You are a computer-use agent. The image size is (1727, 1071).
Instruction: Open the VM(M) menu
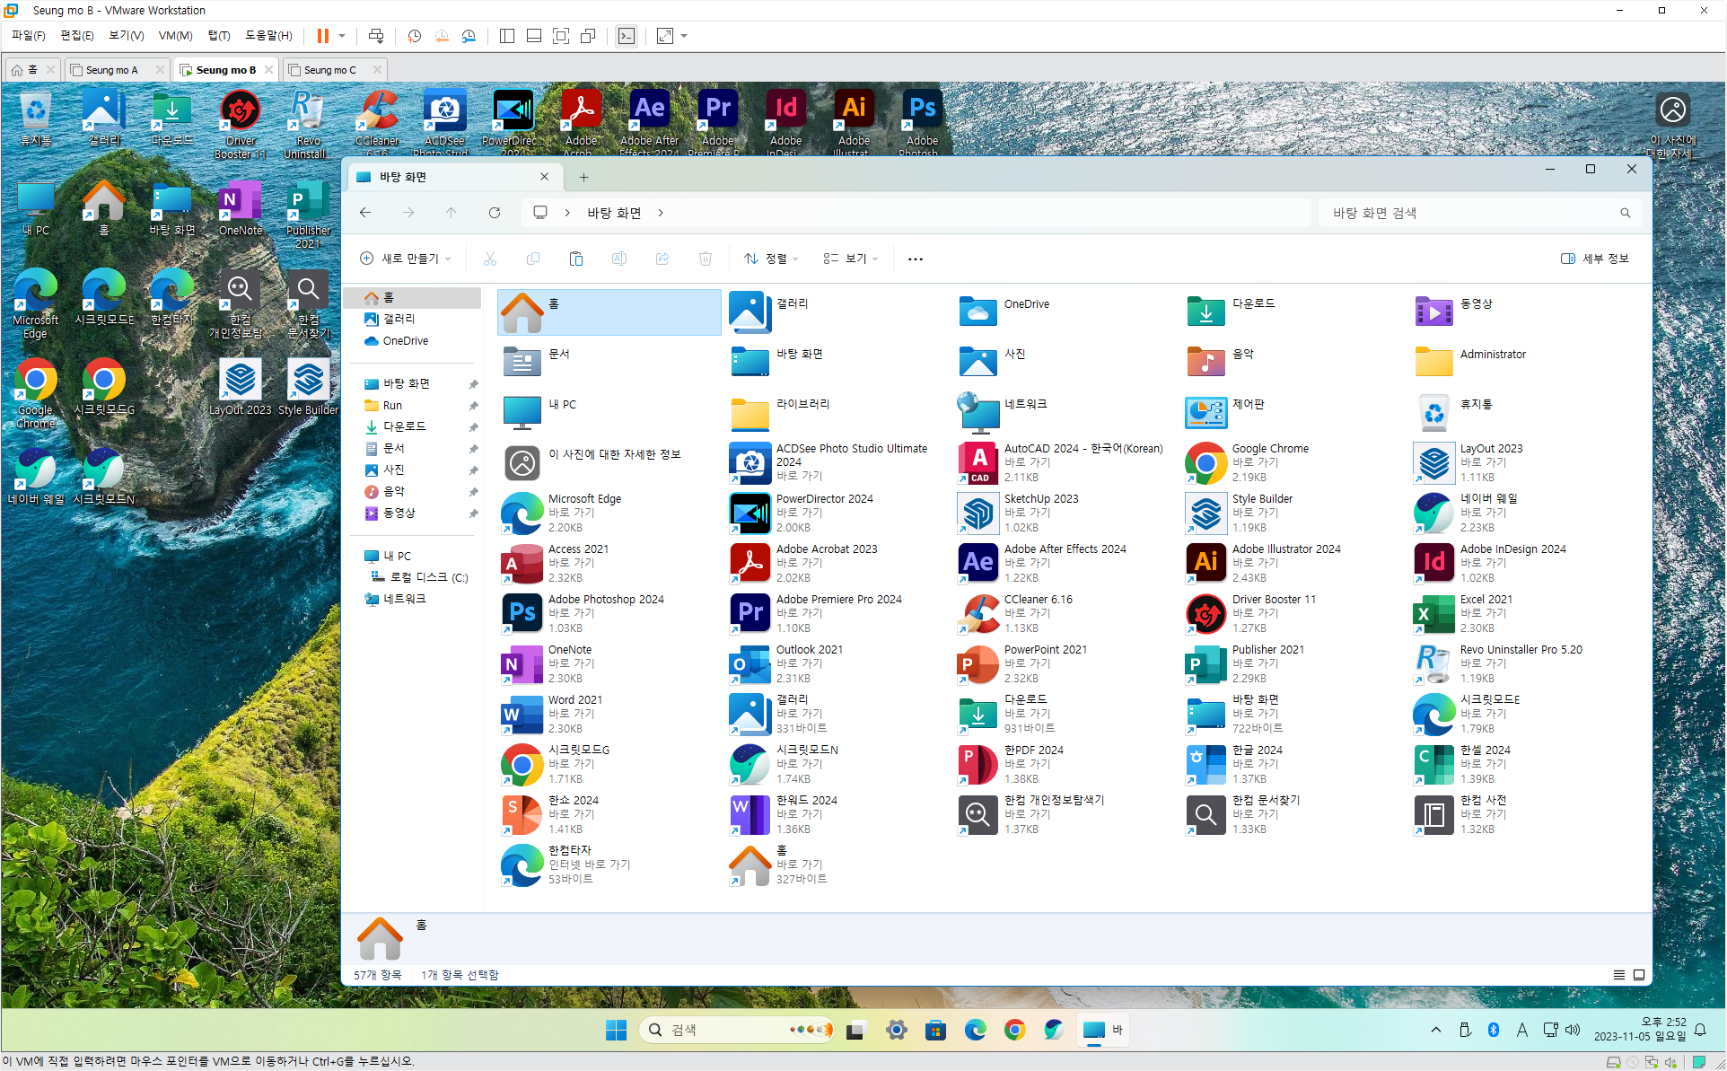(175, 36)
